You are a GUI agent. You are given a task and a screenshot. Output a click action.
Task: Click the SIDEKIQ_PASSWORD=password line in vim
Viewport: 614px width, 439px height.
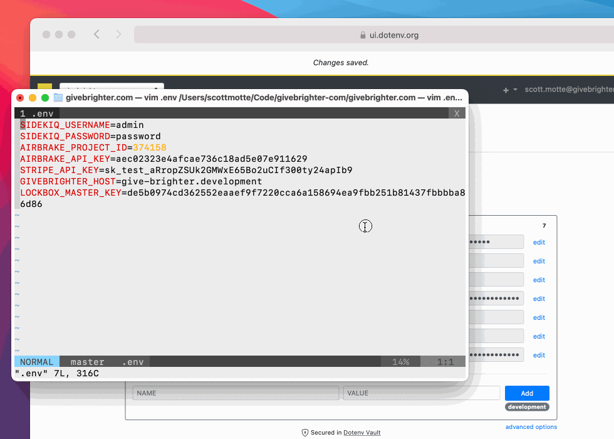90,137
